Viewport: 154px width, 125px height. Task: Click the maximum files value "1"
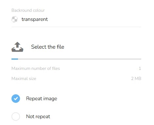(x=140, y=69)
